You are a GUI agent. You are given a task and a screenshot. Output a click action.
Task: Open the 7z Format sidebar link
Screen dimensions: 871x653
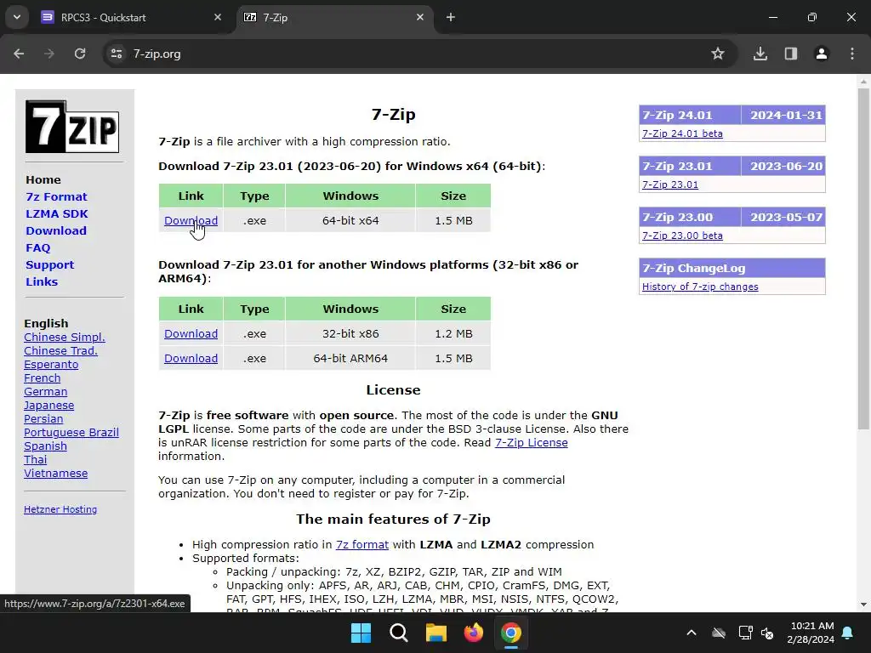[x=56, y=196]
